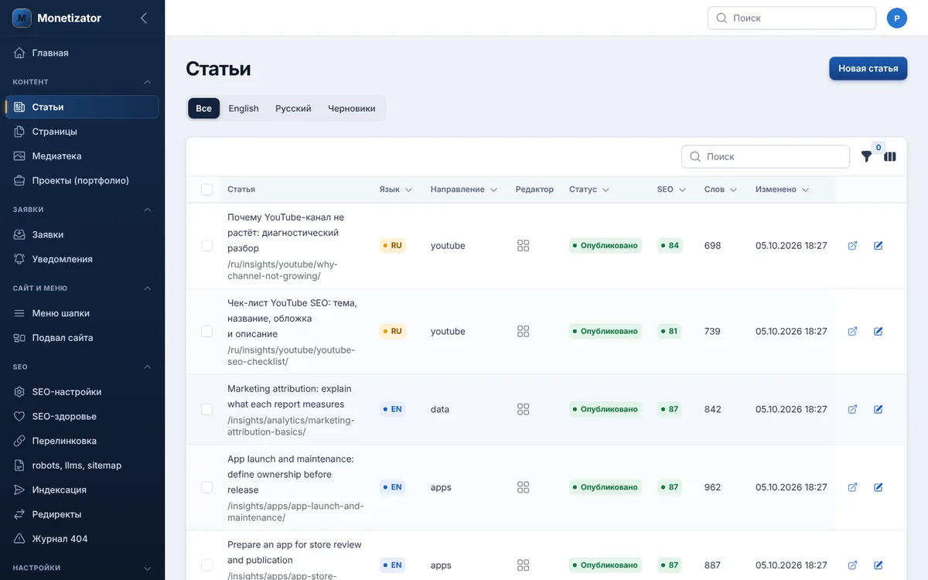This screenshot has height=580, width=928.
Task: Click the Редактор column header
Action: click(534, 189)
